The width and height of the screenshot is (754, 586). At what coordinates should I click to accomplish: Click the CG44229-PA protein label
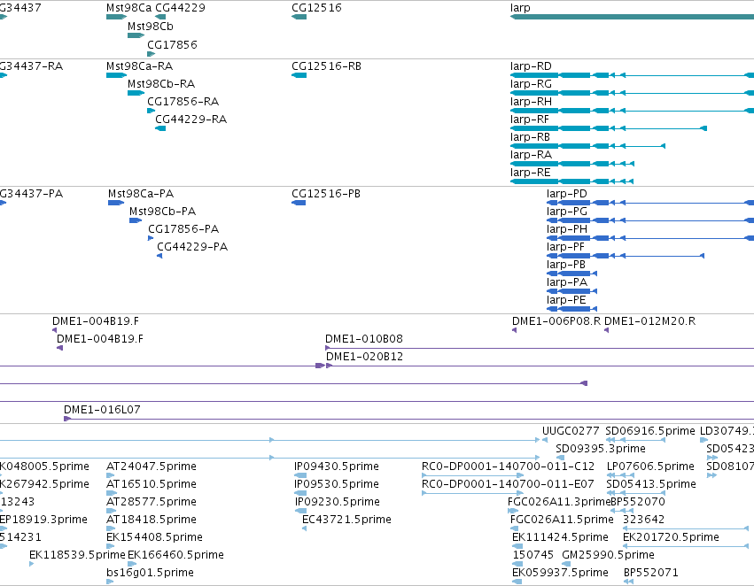pos(192,247)
